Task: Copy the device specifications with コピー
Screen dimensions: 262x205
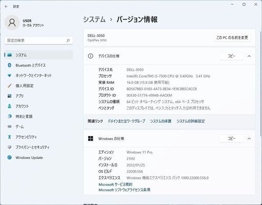Action: coord(231,56)
